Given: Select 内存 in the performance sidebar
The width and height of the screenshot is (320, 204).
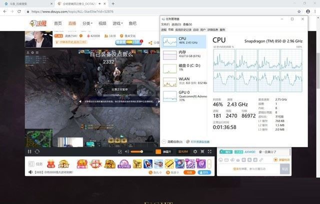Looking at the screenshot, I should [183, 55].
